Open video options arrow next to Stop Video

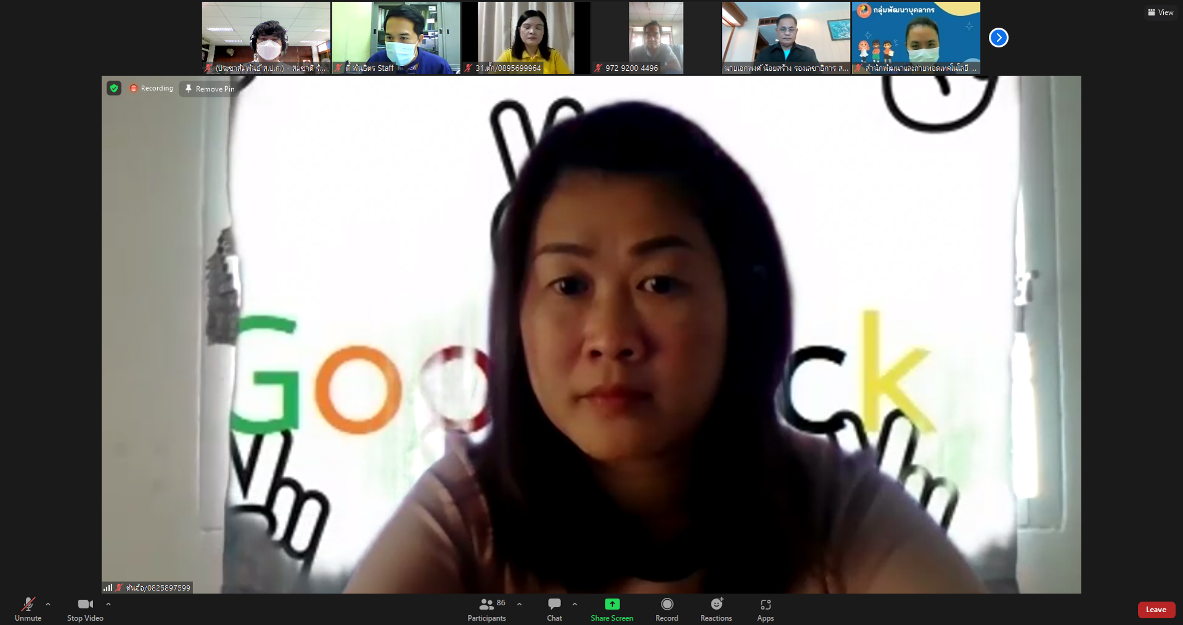pos(108,604)
